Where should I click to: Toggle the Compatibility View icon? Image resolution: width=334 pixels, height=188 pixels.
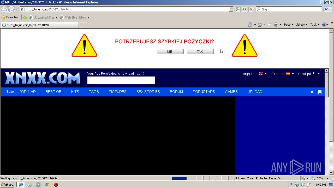[238, 9]
